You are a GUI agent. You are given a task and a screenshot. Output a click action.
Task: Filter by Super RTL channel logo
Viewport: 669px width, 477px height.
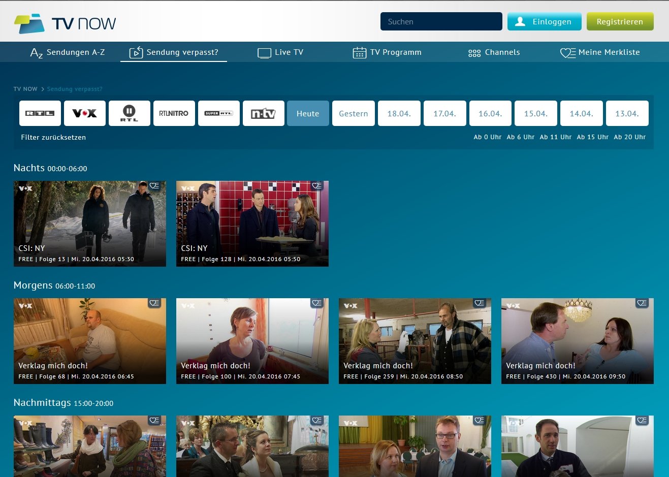click(x=219, y=113)
